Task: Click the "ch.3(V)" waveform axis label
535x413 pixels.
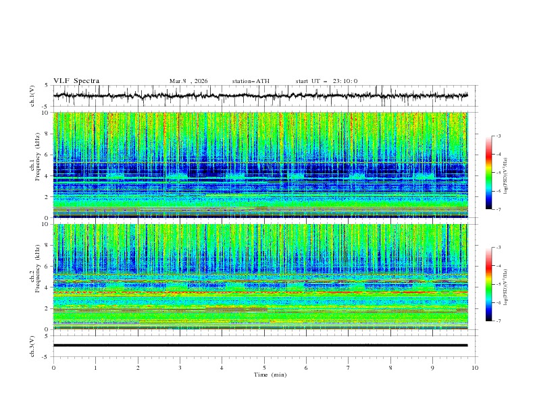Action: 32,346
